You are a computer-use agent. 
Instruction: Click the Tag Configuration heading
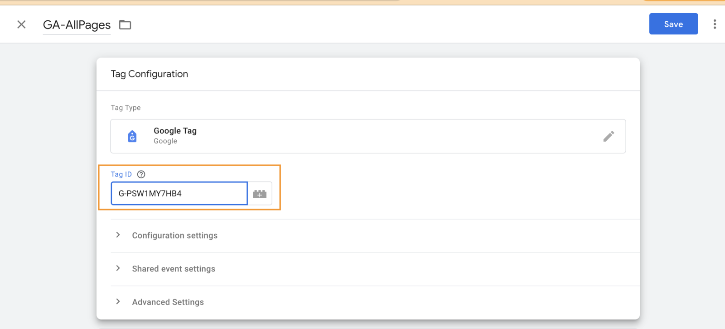(x=149, y=74)
